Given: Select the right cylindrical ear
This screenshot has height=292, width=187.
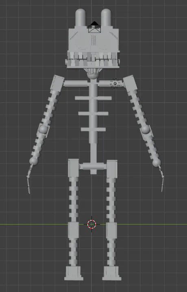Looking at the screenshot, I should 106,18.
